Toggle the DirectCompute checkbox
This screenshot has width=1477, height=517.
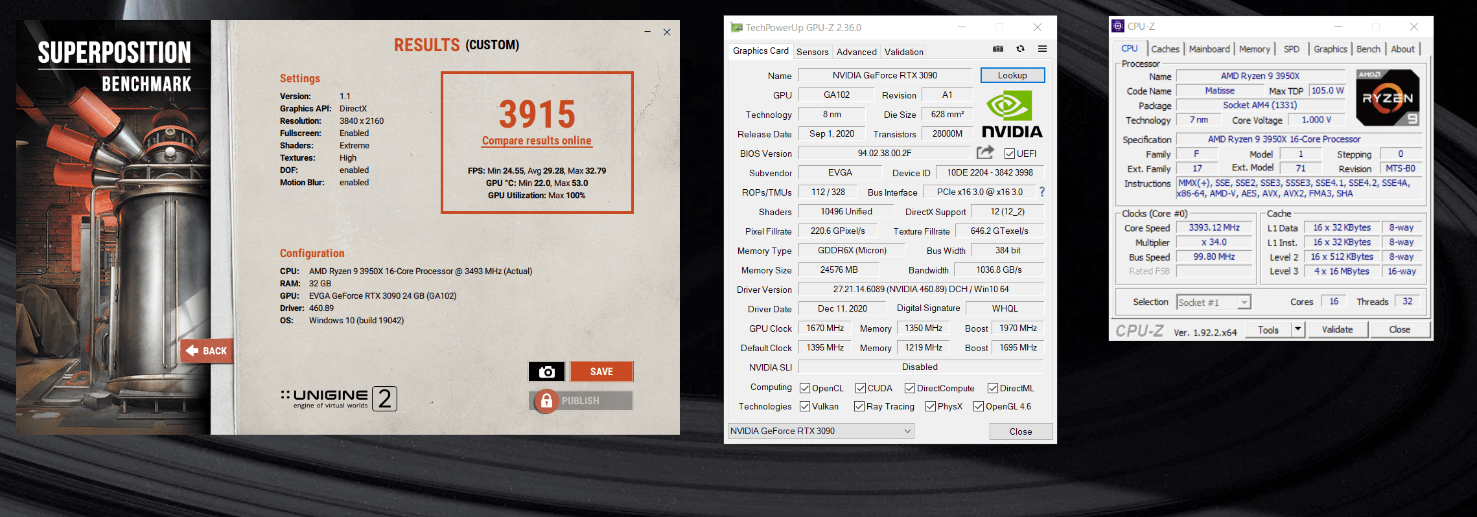[910, 388]
